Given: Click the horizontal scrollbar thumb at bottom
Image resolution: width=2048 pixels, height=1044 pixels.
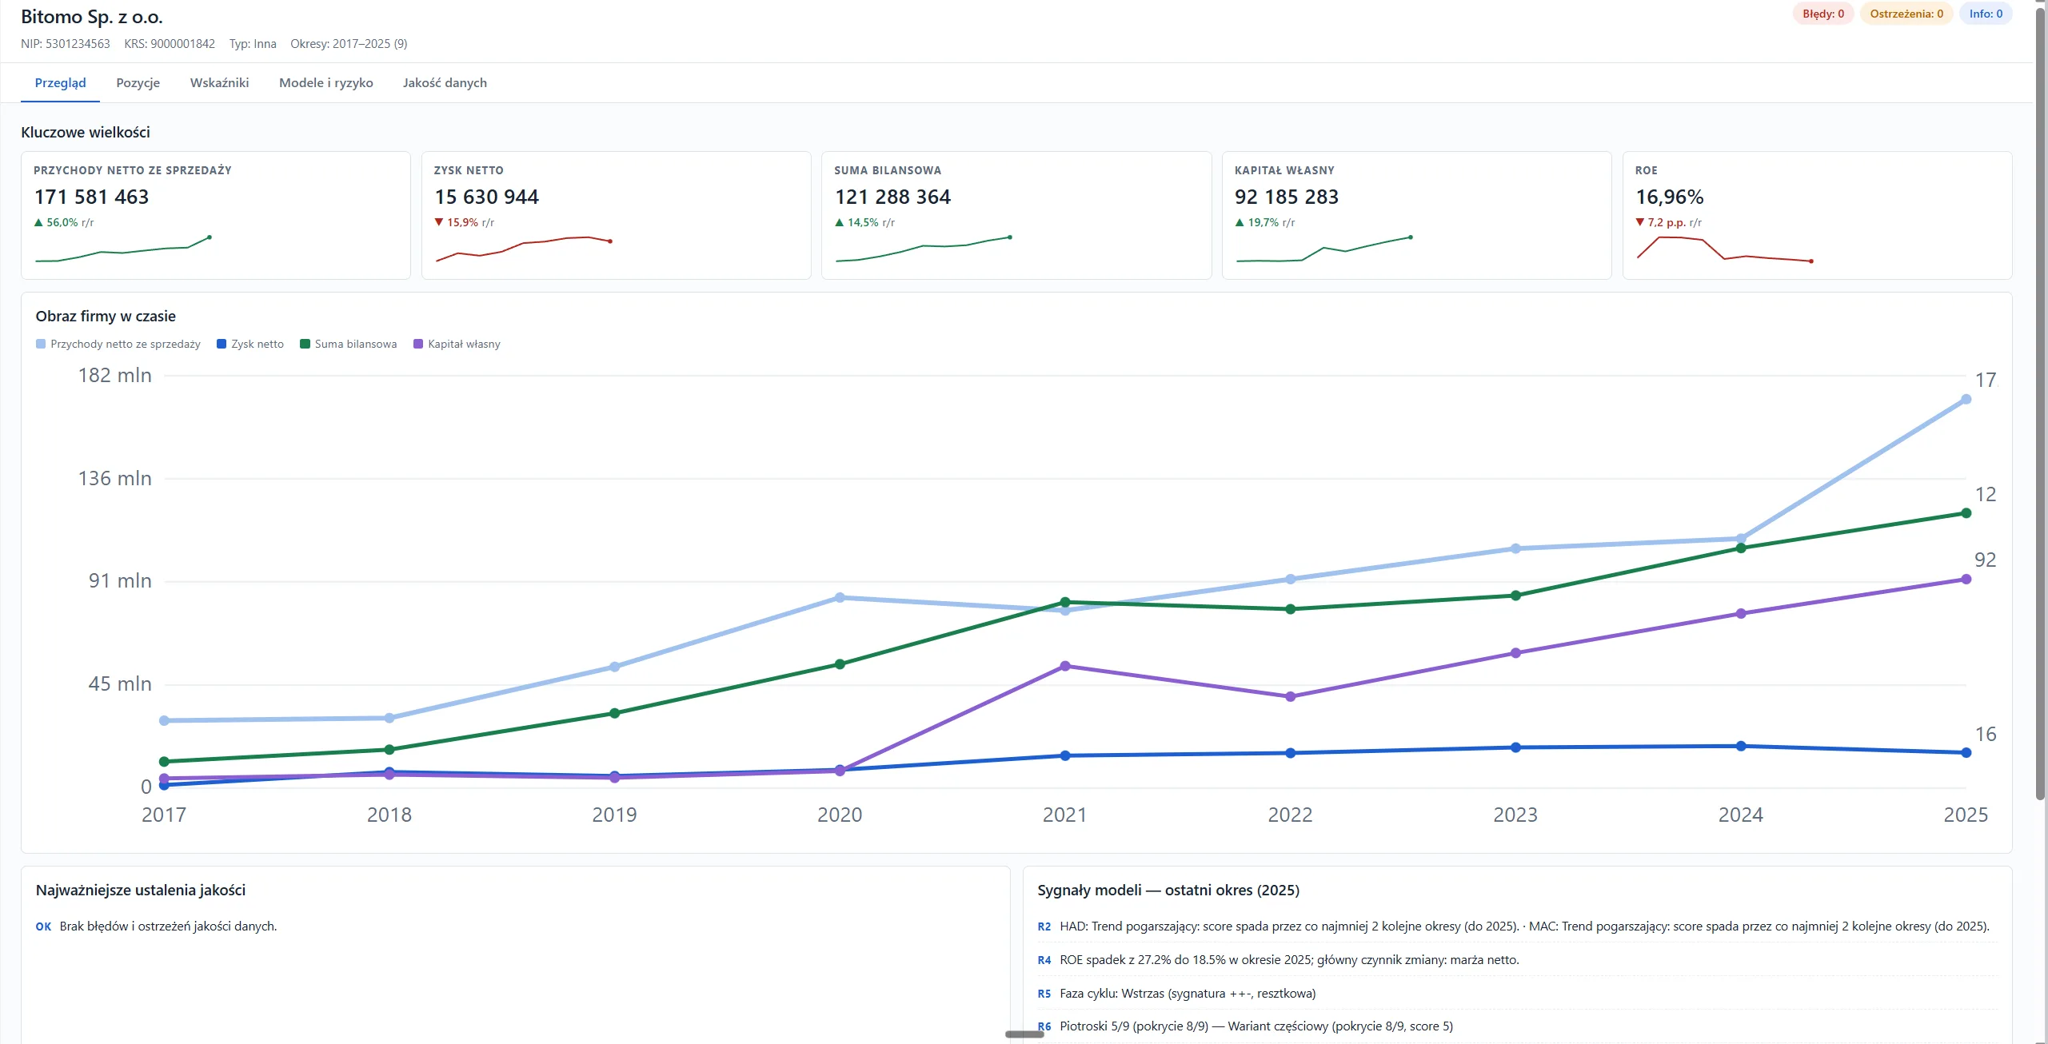Looking at the screenshot, I should click(x=1024, y=1034).
